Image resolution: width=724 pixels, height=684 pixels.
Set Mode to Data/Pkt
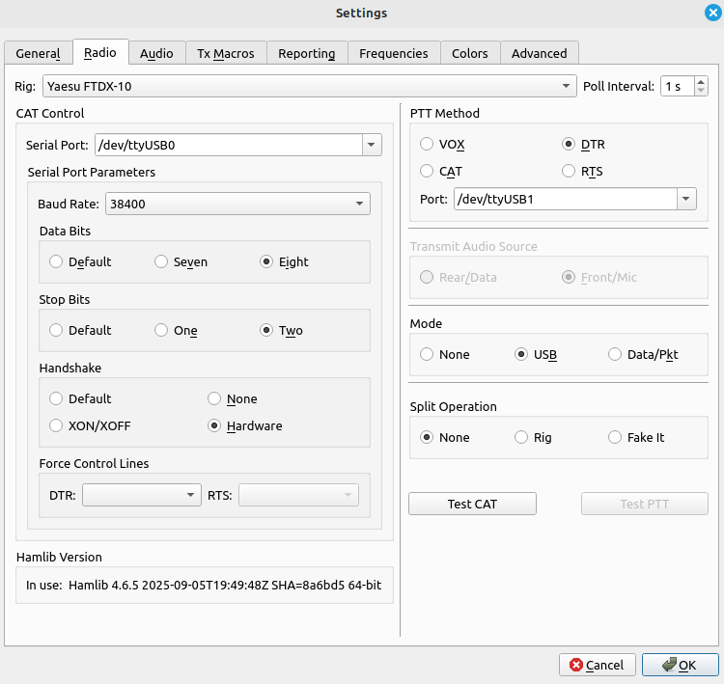[615, 354]
